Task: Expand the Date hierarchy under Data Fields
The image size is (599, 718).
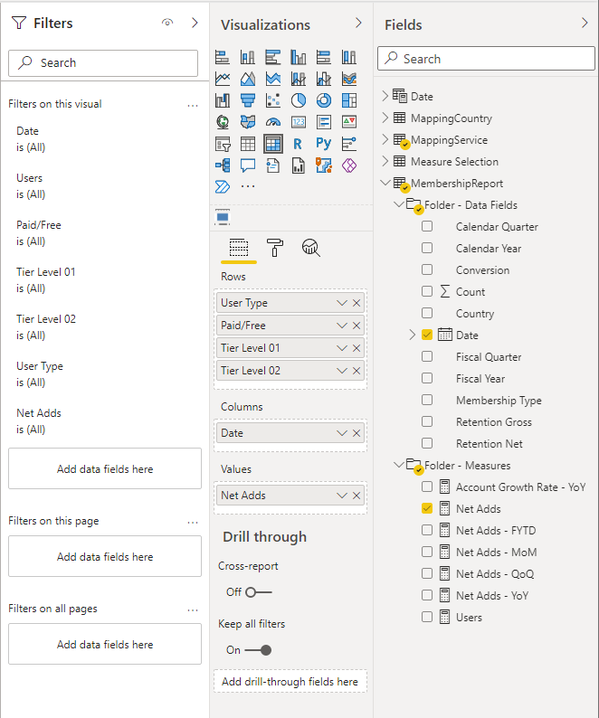Action: 413,335
